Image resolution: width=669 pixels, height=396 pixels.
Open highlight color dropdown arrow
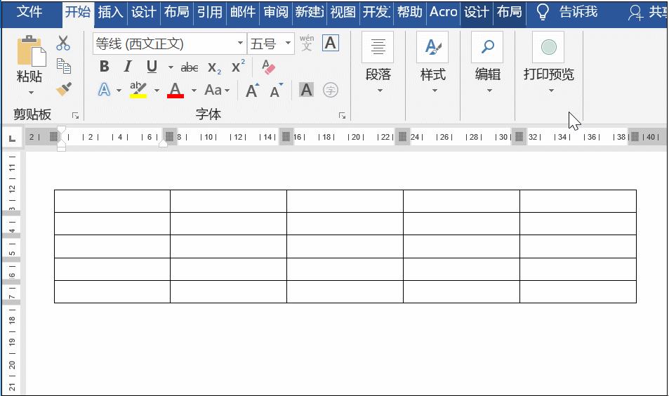pos(157,91)
